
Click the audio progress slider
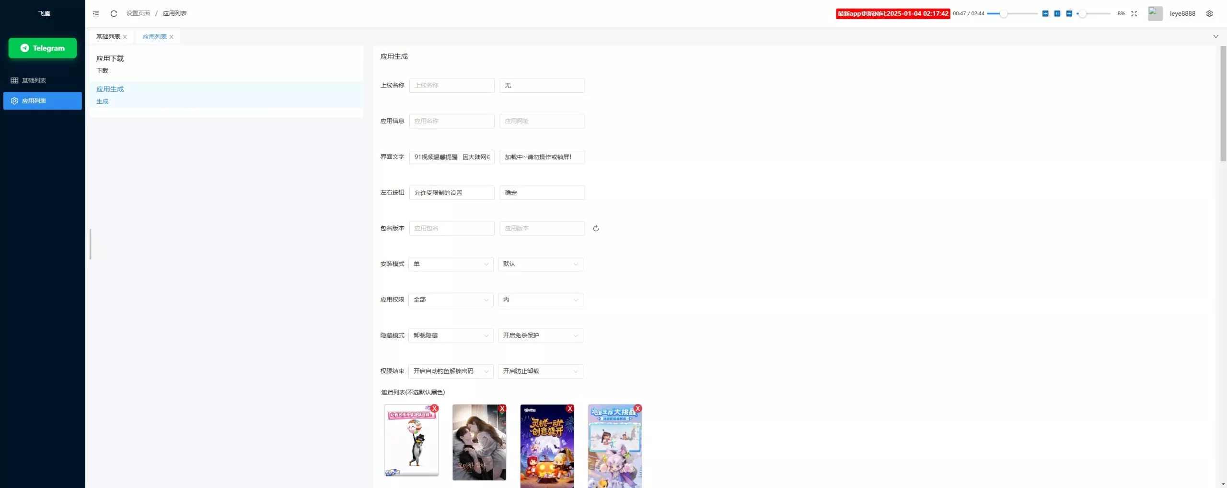pos(1012,14)
